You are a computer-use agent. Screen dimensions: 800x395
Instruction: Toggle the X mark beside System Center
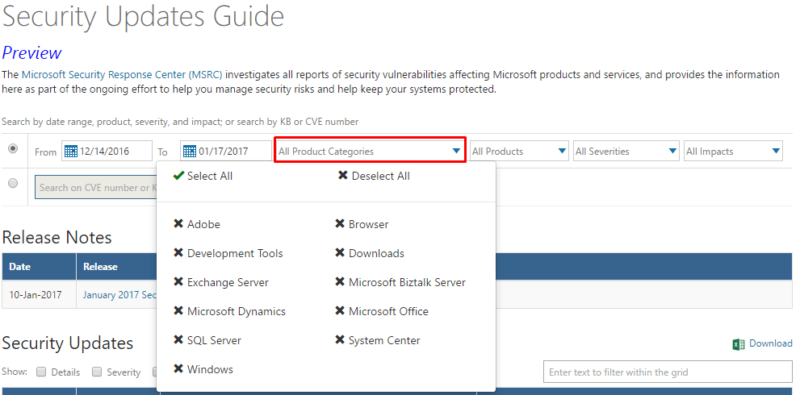pyautogui.click(x=340, y=340)
